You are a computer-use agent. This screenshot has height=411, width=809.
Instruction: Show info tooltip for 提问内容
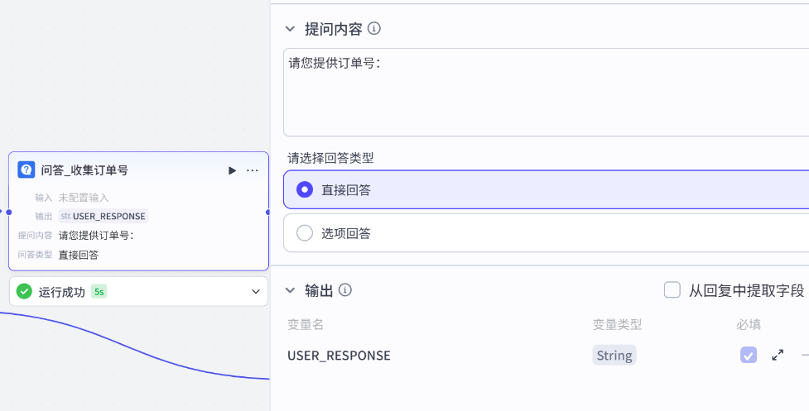click(374, 29)
